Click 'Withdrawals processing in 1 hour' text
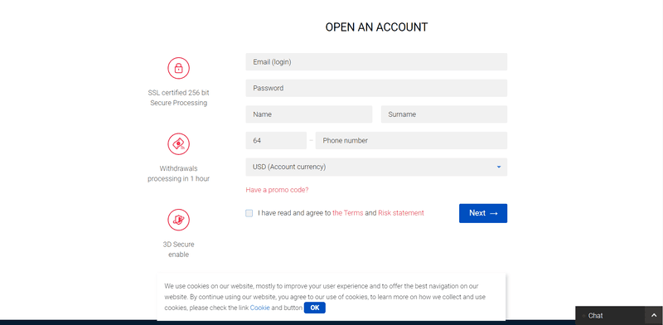This screenshot has width=663, height=325. pos(178,173)
